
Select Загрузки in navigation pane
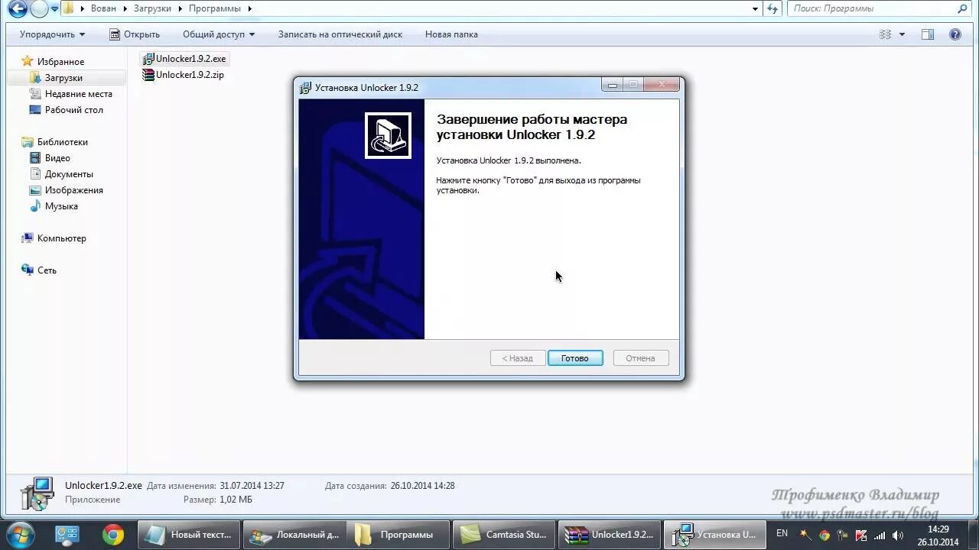point(63,78)
